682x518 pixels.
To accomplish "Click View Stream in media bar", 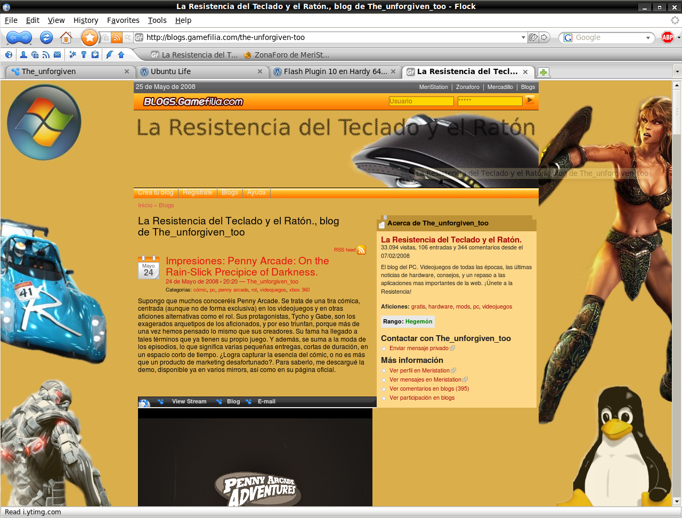I will point(189,401).
